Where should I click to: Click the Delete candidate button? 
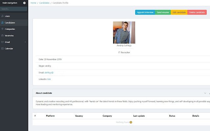(197, 12)
